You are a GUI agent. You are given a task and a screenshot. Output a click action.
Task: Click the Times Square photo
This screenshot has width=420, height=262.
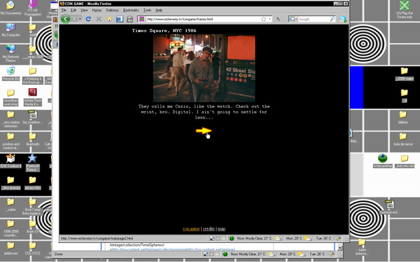coord(204,68)
